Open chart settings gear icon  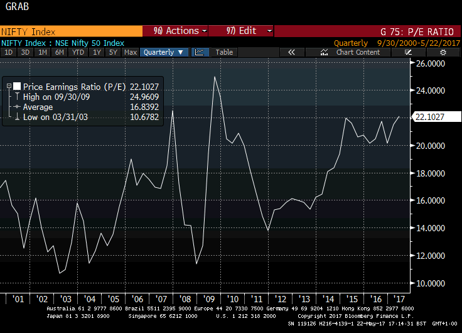tap(443, 53)
